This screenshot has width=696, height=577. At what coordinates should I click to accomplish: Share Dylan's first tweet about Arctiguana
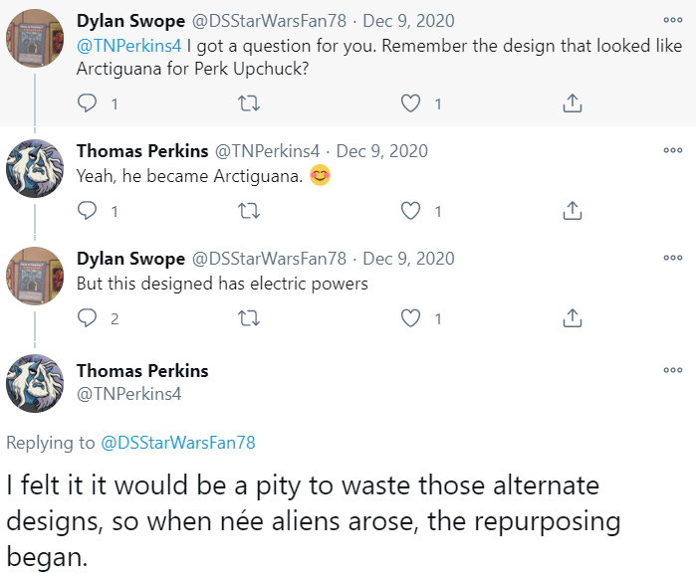(x=573, y=102)
